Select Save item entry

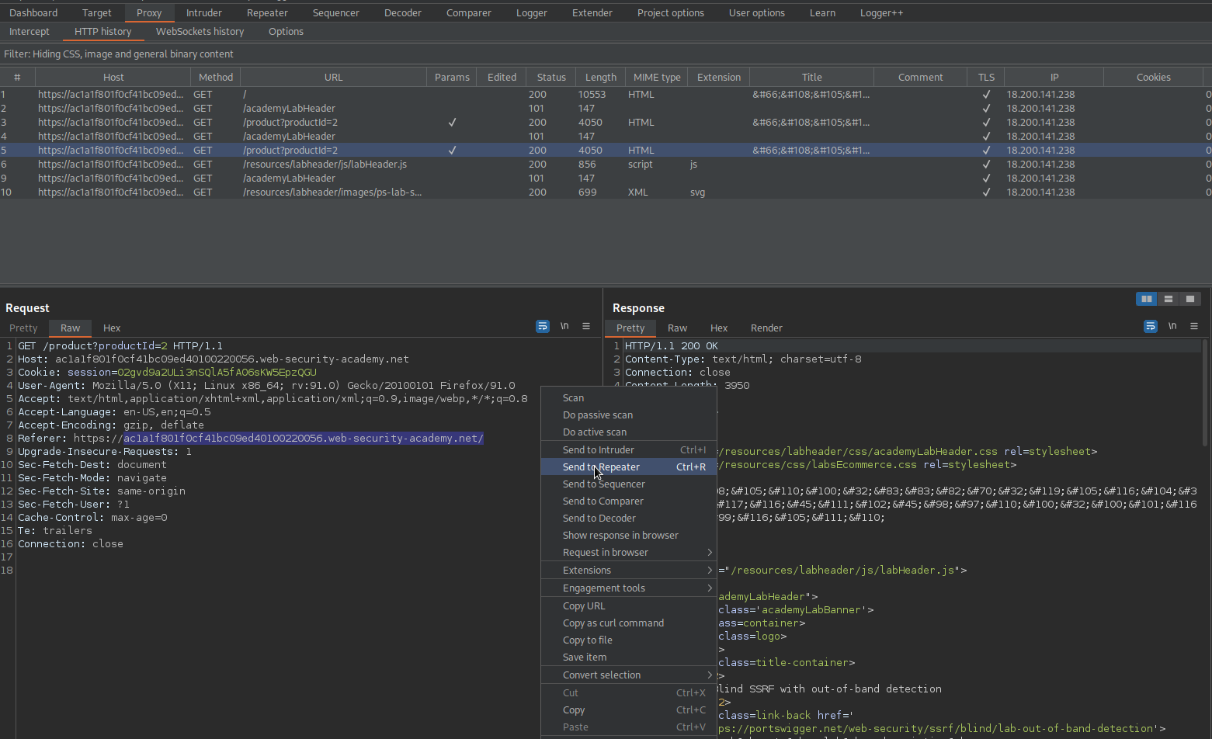pos(628,657)
